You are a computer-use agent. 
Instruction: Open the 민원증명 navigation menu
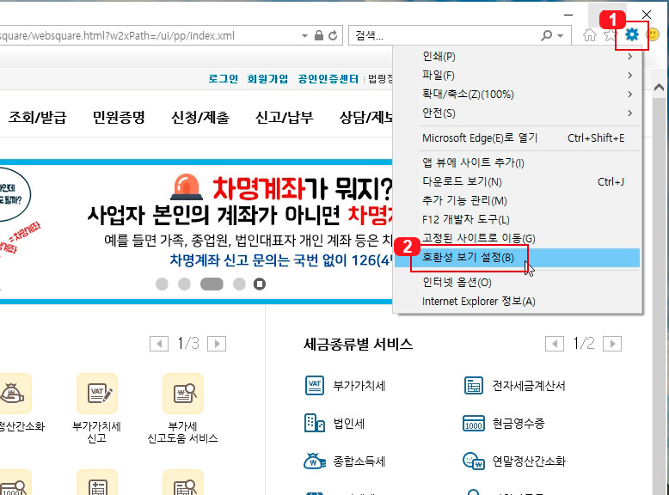tap(119, 117)
